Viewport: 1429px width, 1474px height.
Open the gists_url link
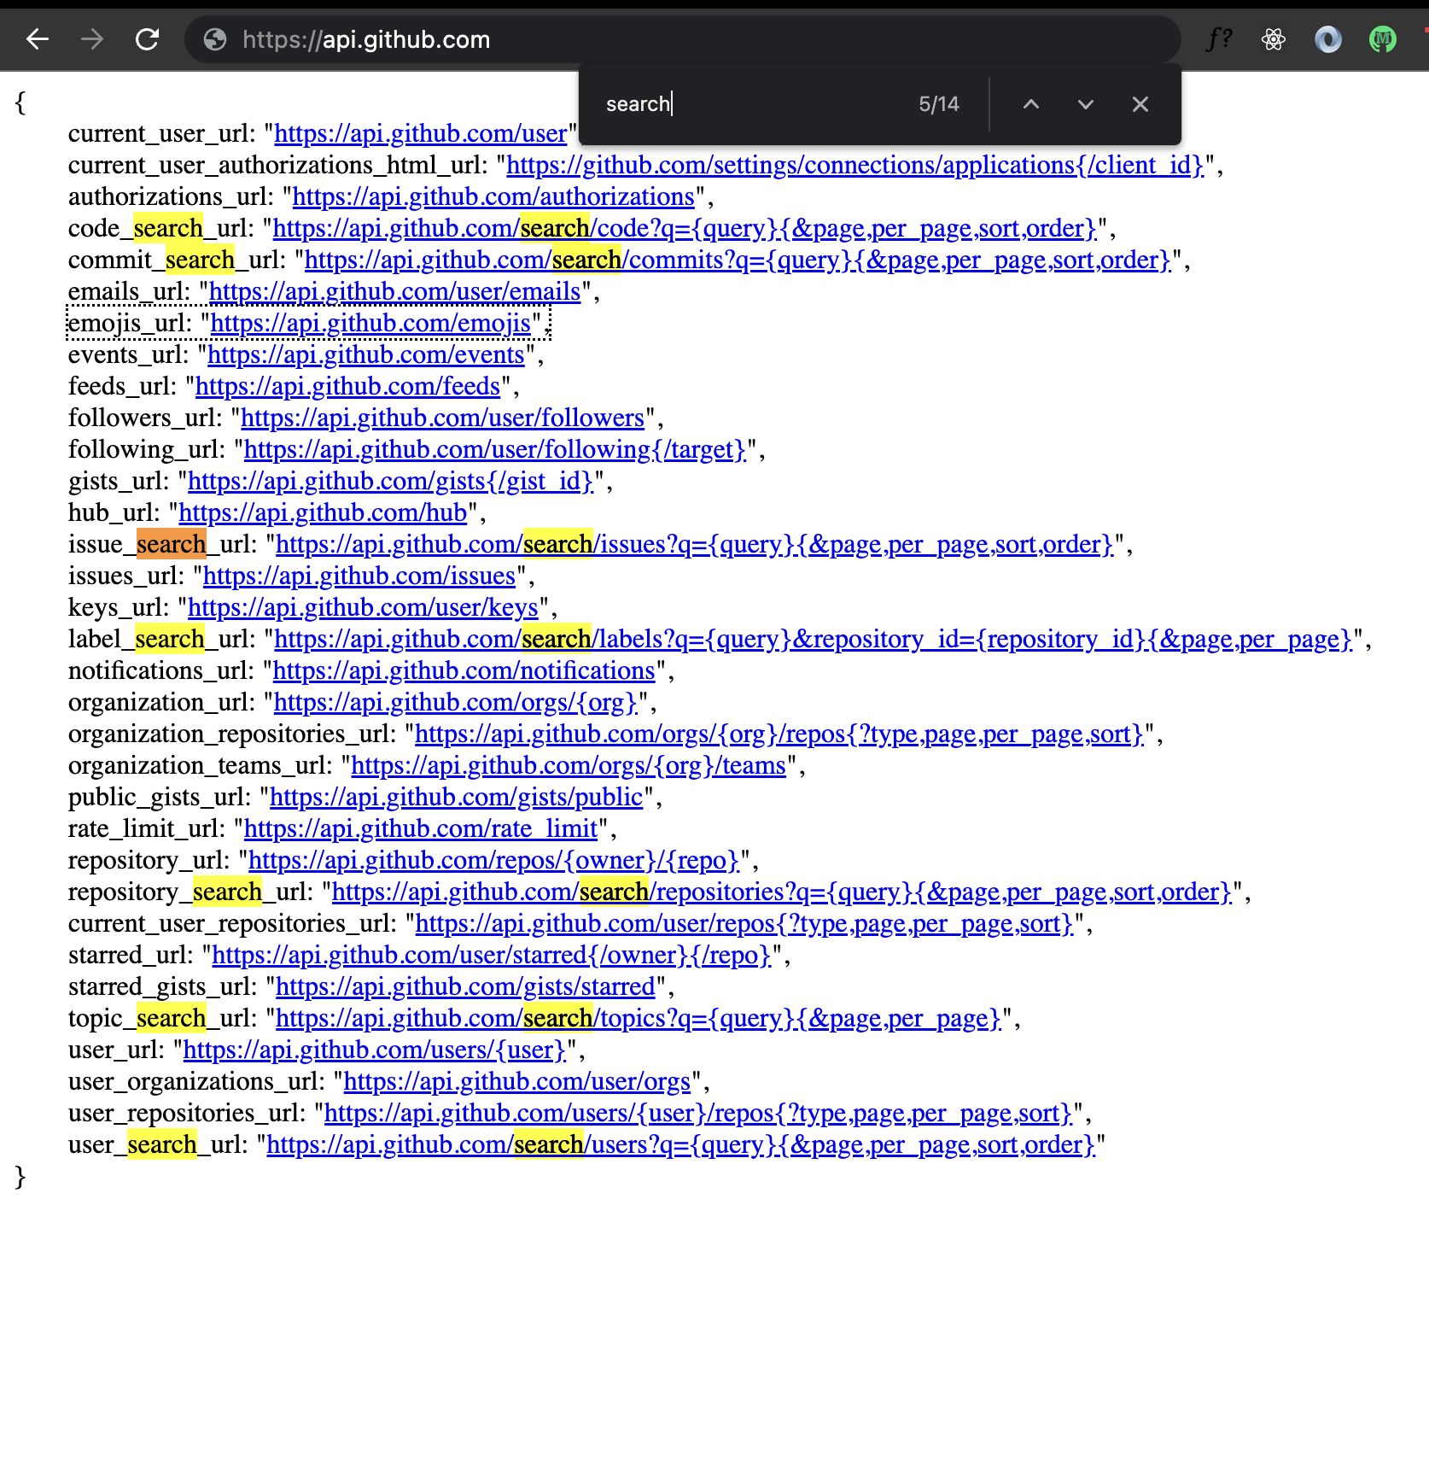pyautogui.click(x=391, y=482)
